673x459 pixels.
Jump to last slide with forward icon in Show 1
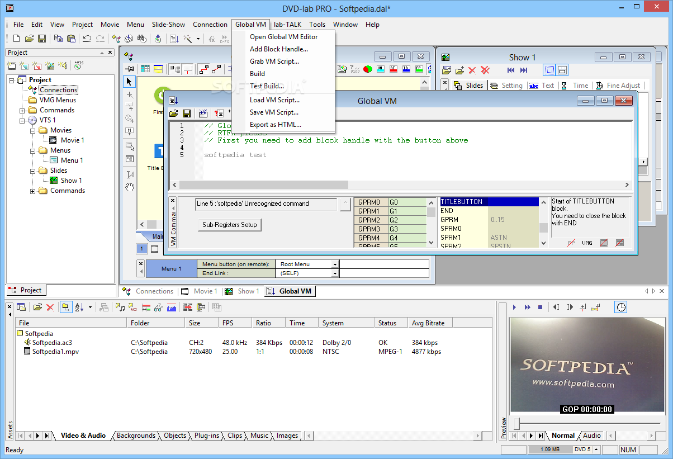[524, 70]
